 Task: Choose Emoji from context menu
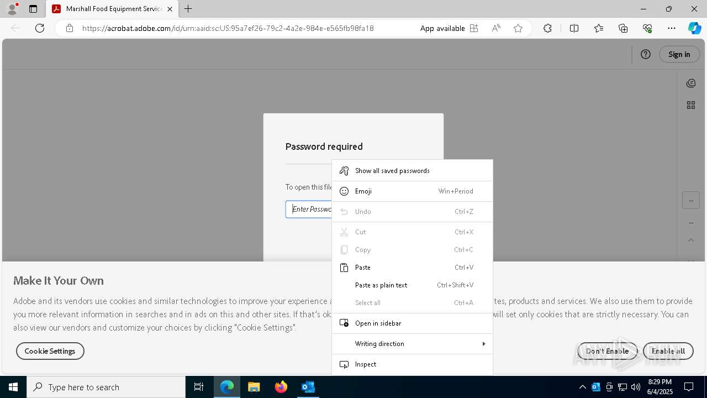[x=412, y=191]
